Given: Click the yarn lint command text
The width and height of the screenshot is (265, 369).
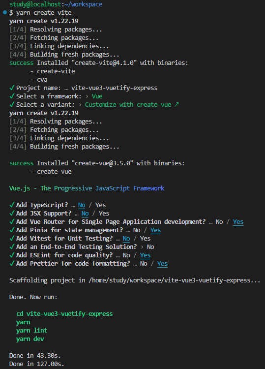Looking at the screenshot, I should click(32, 331).
